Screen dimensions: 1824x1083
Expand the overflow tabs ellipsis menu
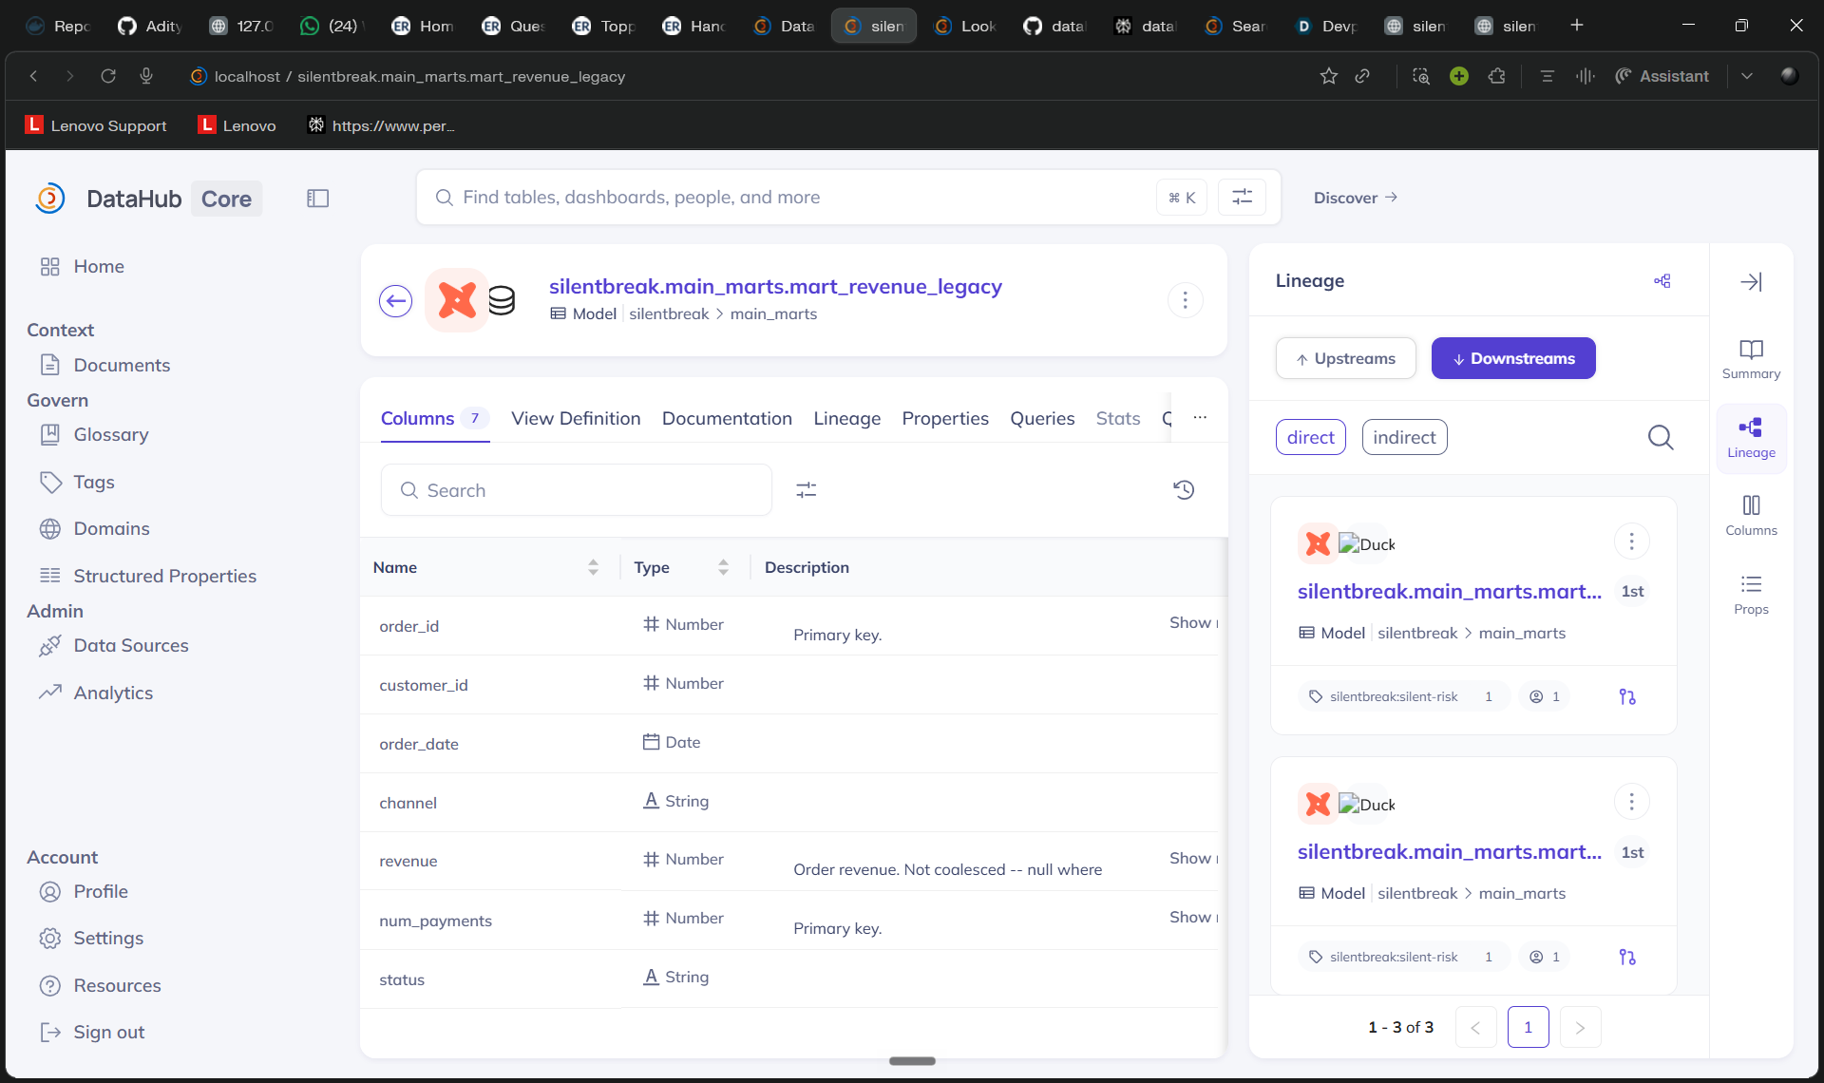click(x=1200, y=418)
